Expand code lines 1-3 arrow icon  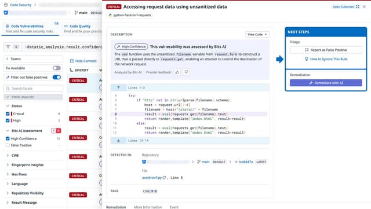(x=118, y=88)
